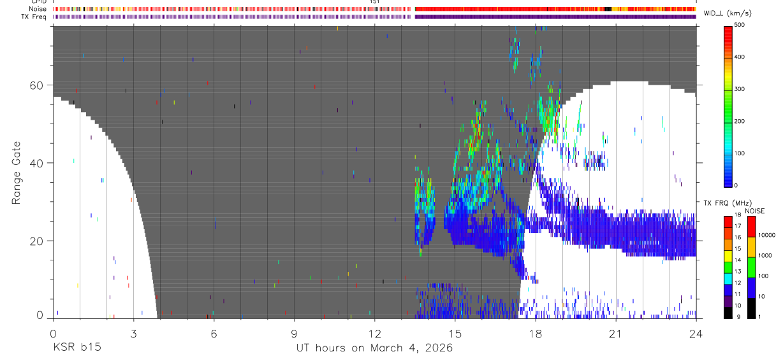Click the 21 tick on UT hours axis

click(616, 333)
